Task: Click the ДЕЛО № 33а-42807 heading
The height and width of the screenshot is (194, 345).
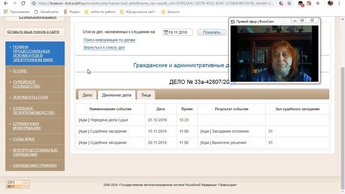Action: pos(199,82)
